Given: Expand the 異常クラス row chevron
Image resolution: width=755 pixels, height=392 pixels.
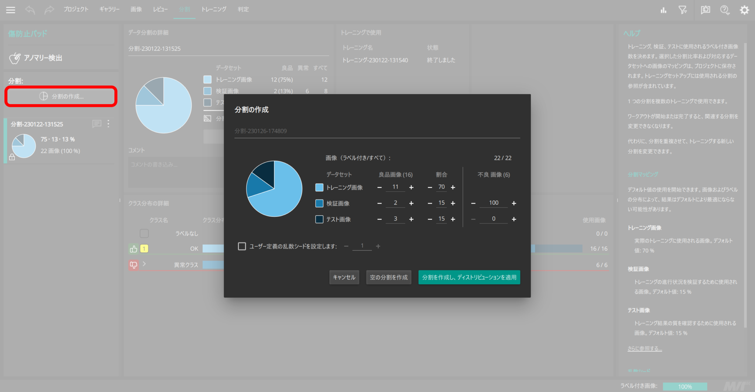Looking at the screenshot, I should (144, 264).
